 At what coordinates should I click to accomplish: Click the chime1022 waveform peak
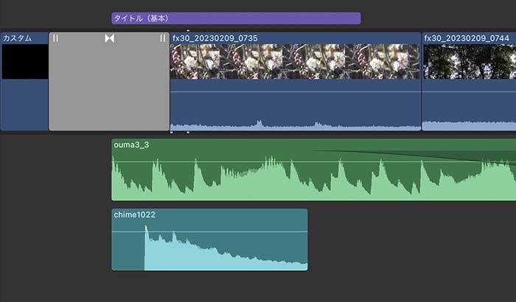coord(146,228)
